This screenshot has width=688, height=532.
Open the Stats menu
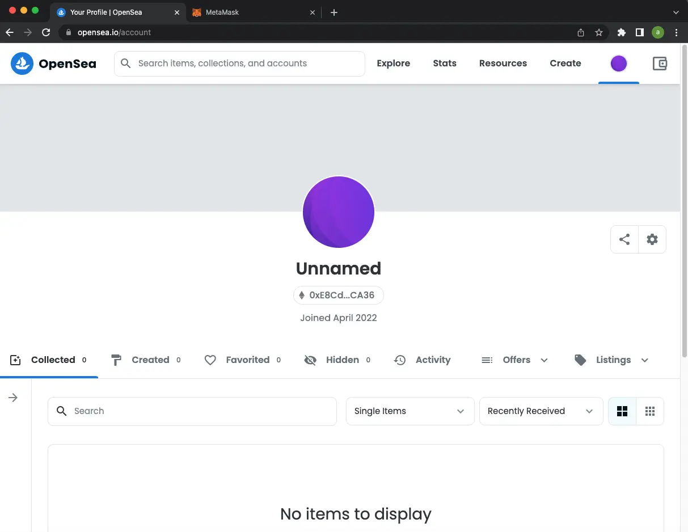pyautogui.click(x=445, y=64)
